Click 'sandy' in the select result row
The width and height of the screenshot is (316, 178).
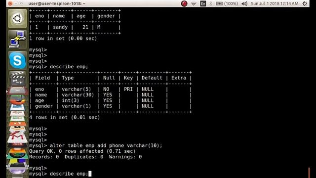(60, 27)
